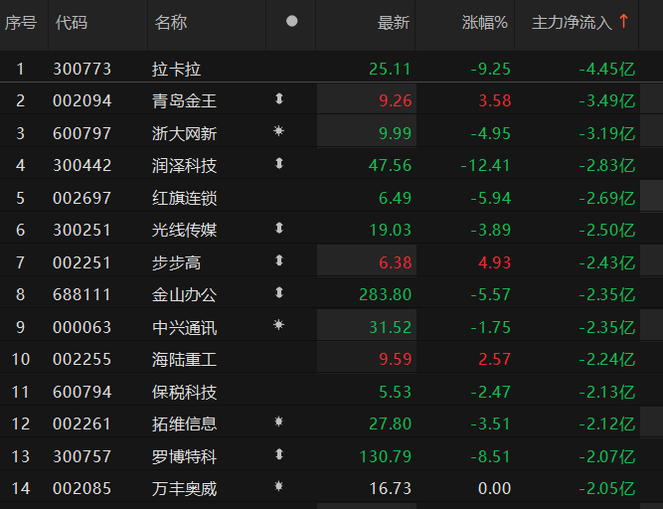Select stock name 步步高
The width and height of the screenshot is (663, 509).
point(176,263)
